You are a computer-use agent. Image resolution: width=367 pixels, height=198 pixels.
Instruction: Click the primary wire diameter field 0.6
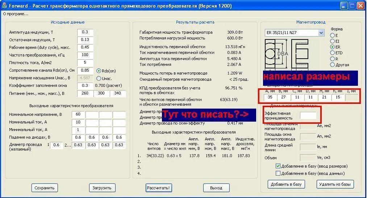pyautogui.click(x=57, y=145)
